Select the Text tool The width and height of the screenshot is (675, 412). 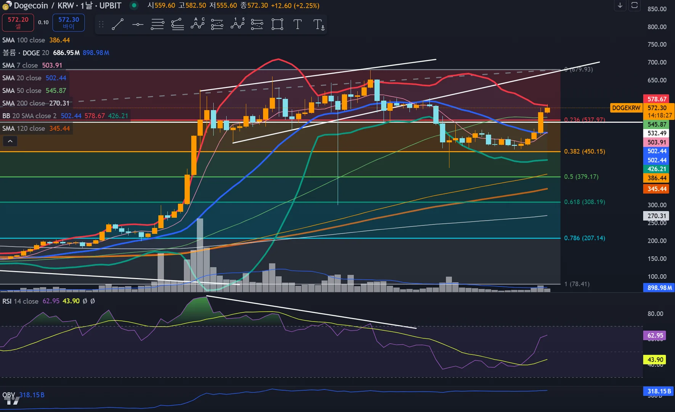(297, 24)
